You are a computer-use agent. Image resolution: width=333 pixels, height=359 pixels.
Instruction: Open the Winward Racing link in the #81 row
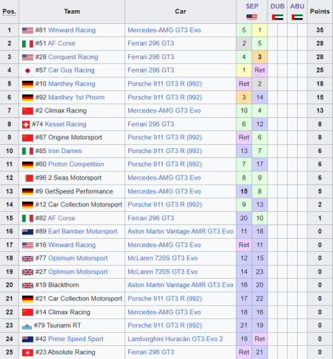(72, 30)
